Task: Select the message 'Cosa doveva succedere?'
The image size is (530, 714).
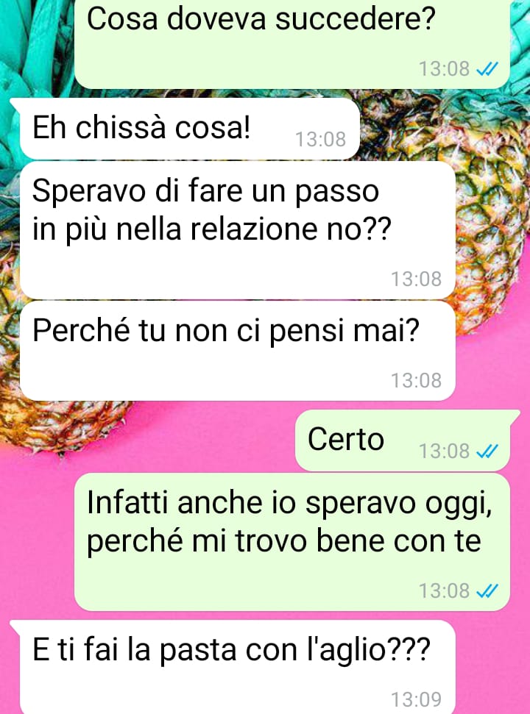Action: (291, 44)
